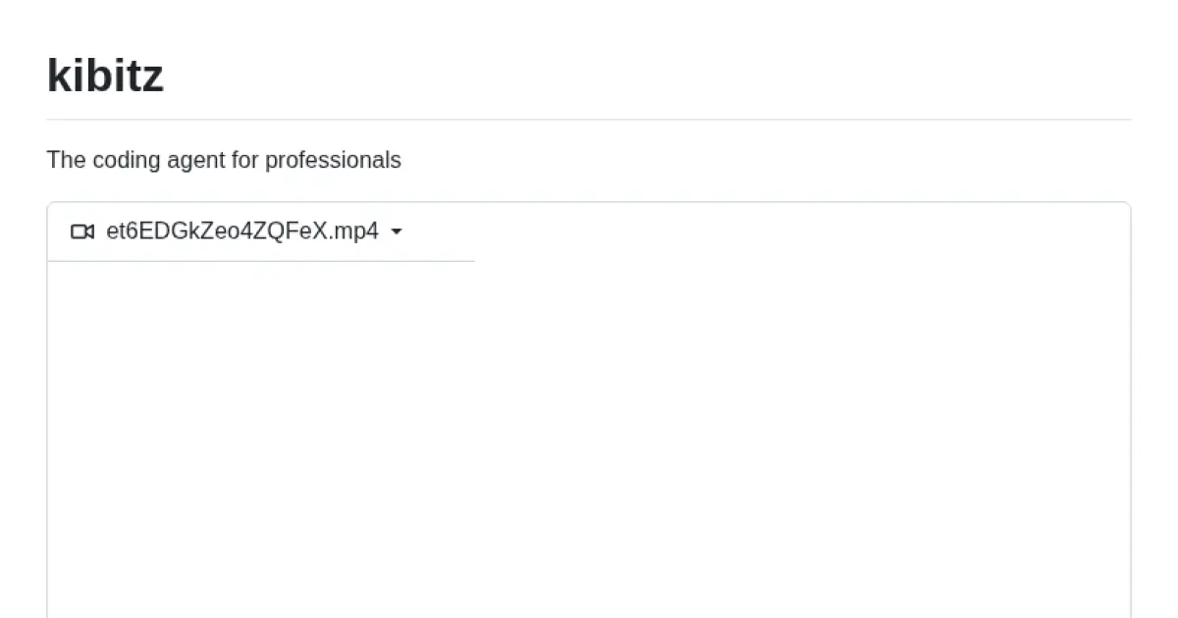
Task: Click the coding agent description text
Action: click(x=224, y=160)
